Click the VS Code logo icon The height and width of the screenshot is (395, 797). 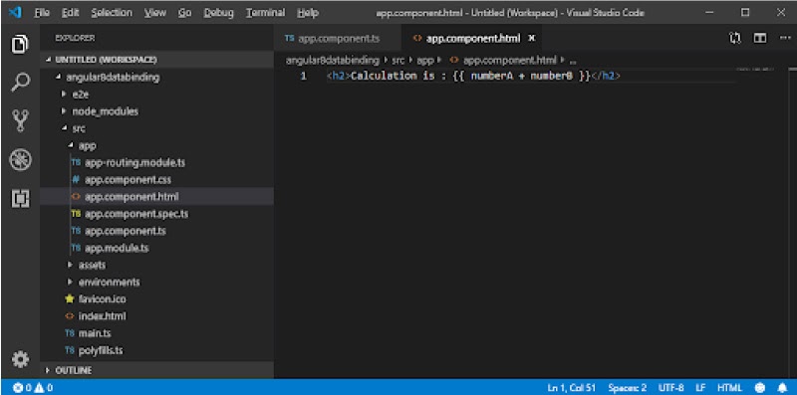(15, 13)
